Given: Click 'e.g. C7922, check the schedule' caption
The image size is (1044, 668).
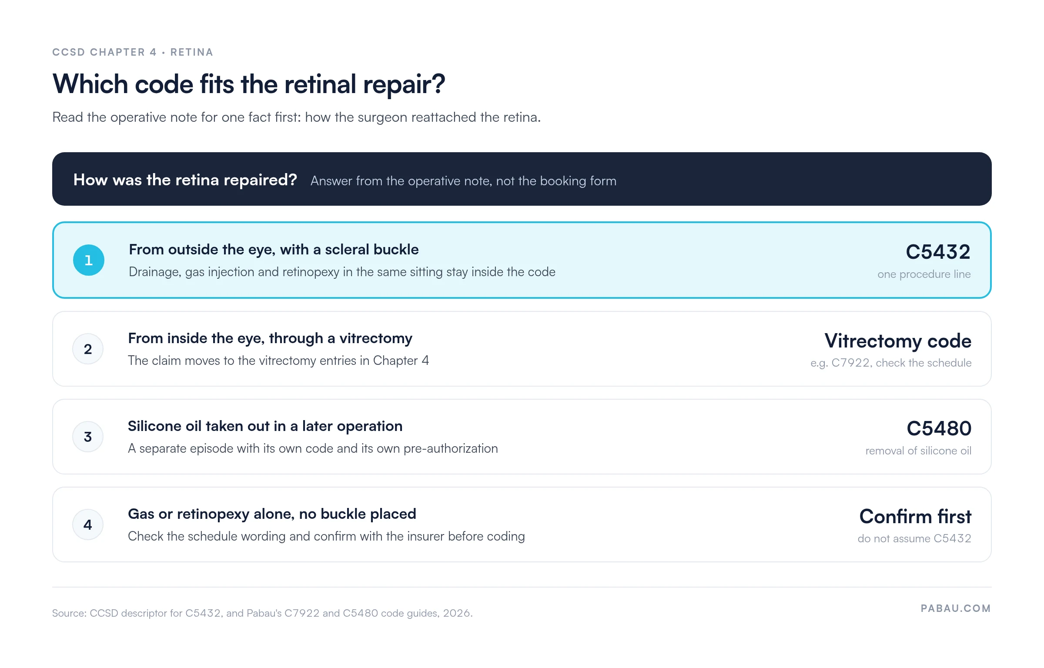Looking at the screenshot, I should [x=891, y=363].
